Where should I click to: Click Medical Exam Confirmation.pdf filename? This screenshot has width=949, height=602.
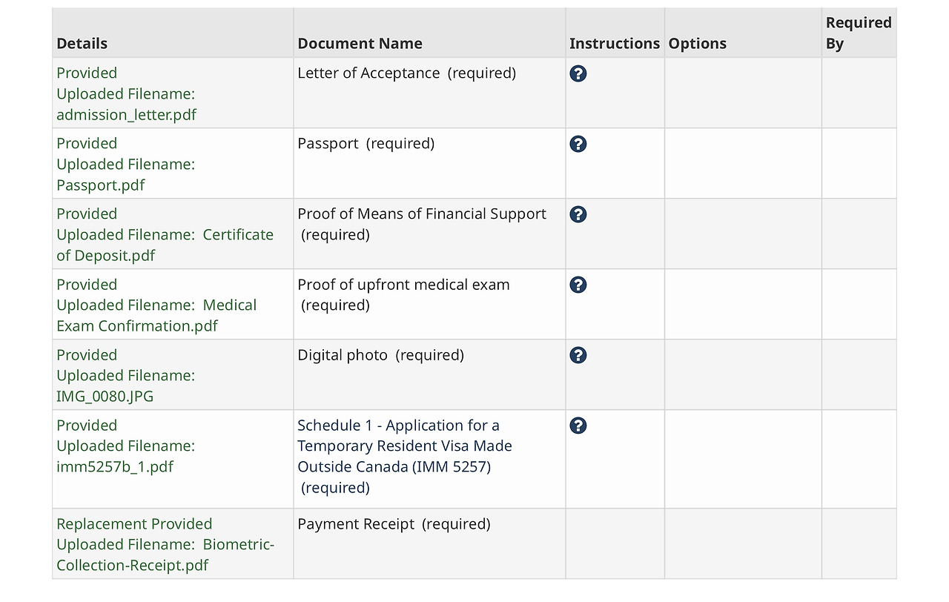[x=156, y=316]
